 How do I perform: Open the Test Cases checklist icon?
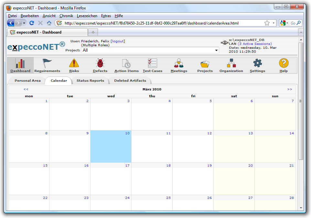tap(152, 64)
